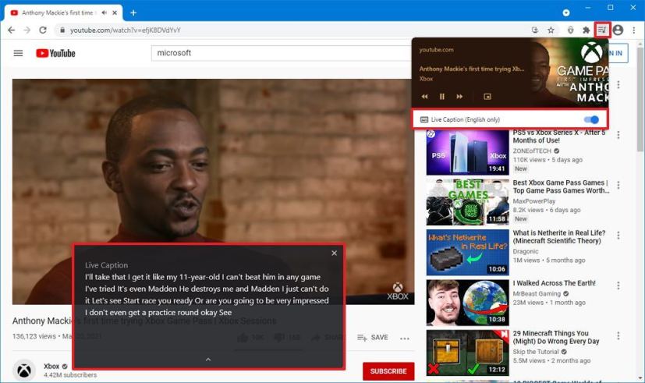Click the microphone extension icon in toolbar
645x383 pixels.
point(571,30)
